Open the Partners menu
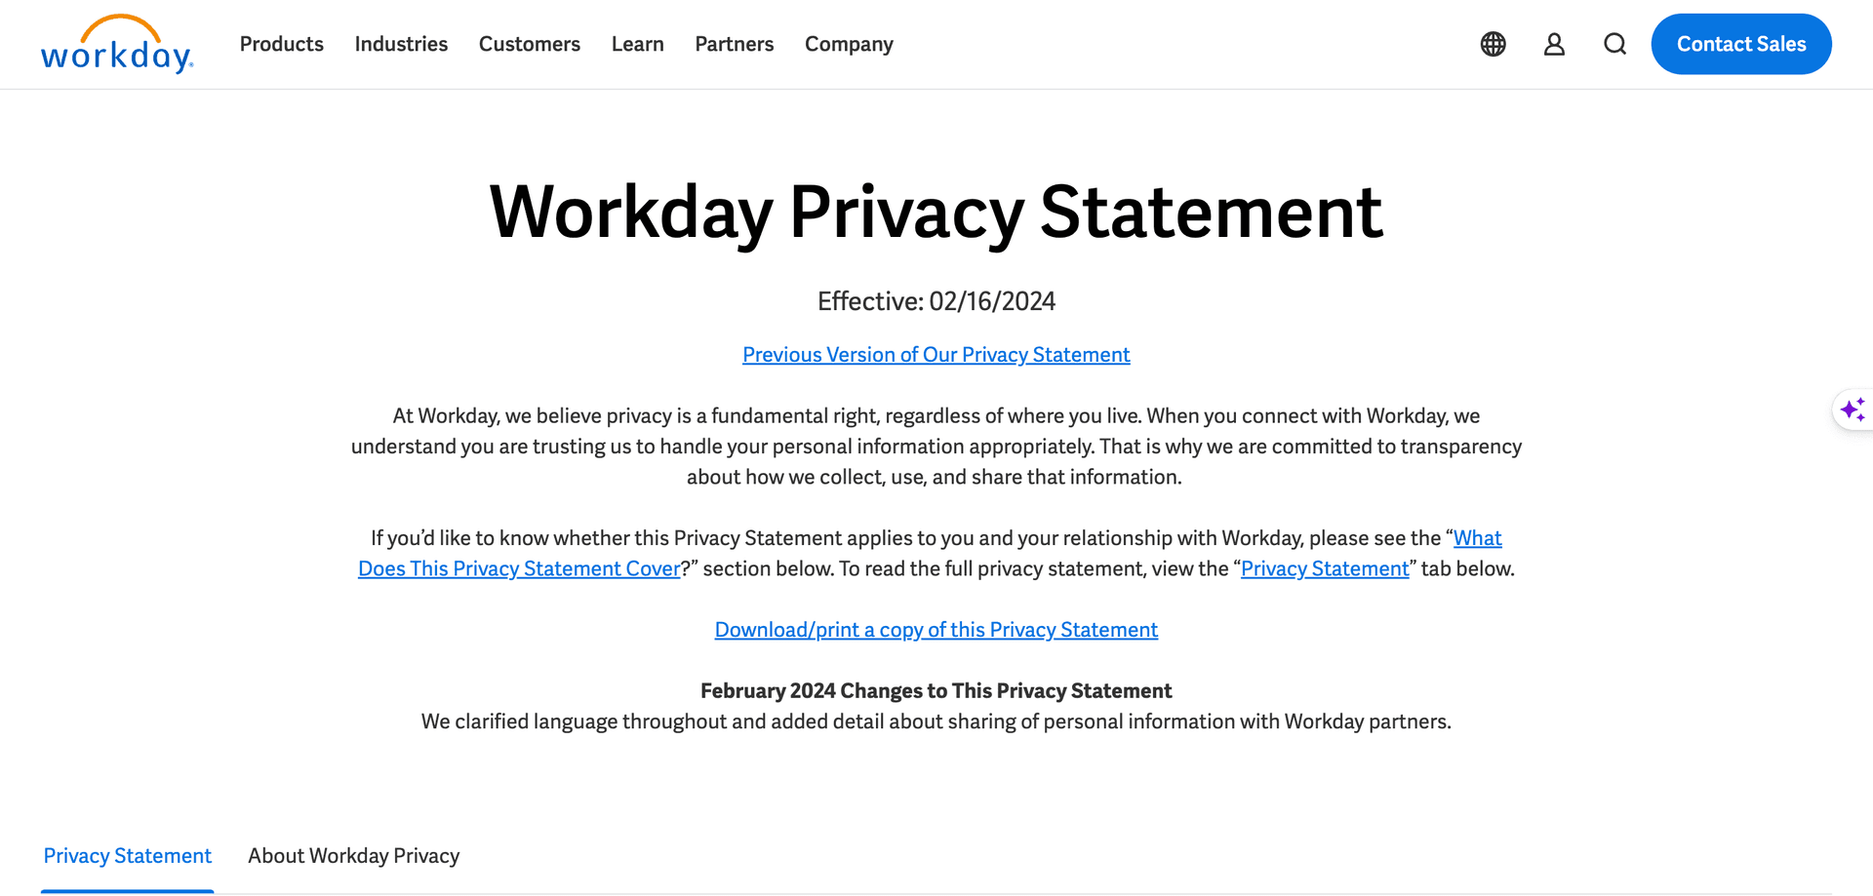The width and height of the screenshot is (1873, 896). coord(734,44)
